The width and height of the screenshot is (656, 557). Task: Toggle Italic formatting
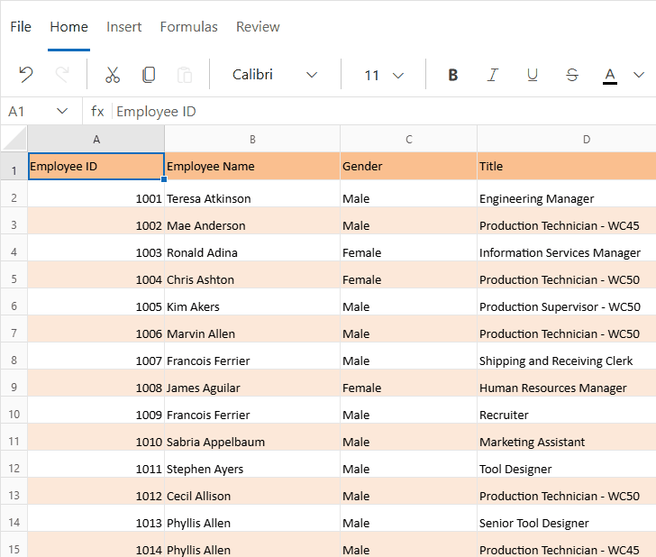pos(492,75)
